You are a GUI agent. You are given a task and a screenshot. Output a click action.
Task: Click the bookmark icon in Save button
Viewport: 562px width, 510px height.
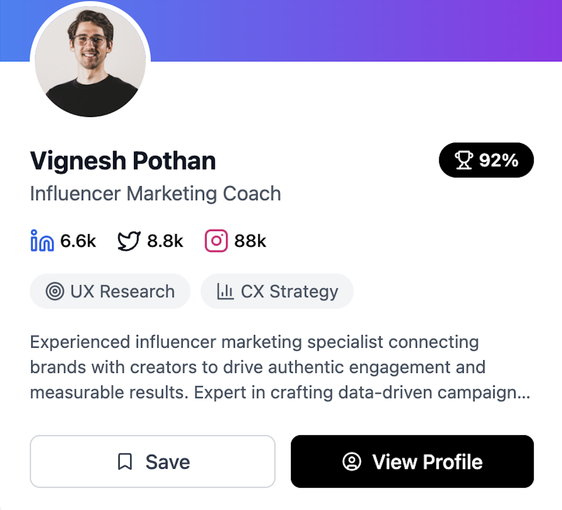[125, 462]
